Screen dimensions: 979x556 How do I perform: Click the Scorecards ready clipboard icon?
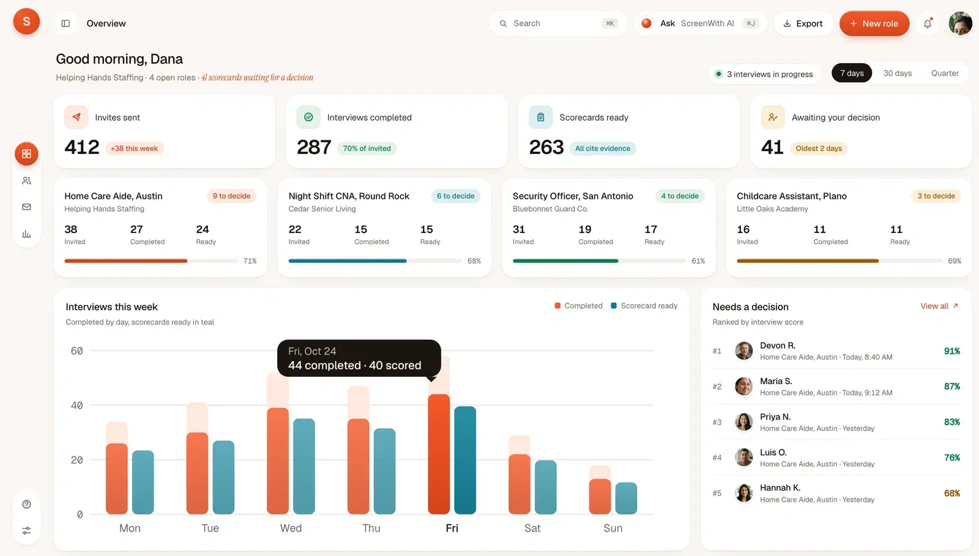pos(541,117)
